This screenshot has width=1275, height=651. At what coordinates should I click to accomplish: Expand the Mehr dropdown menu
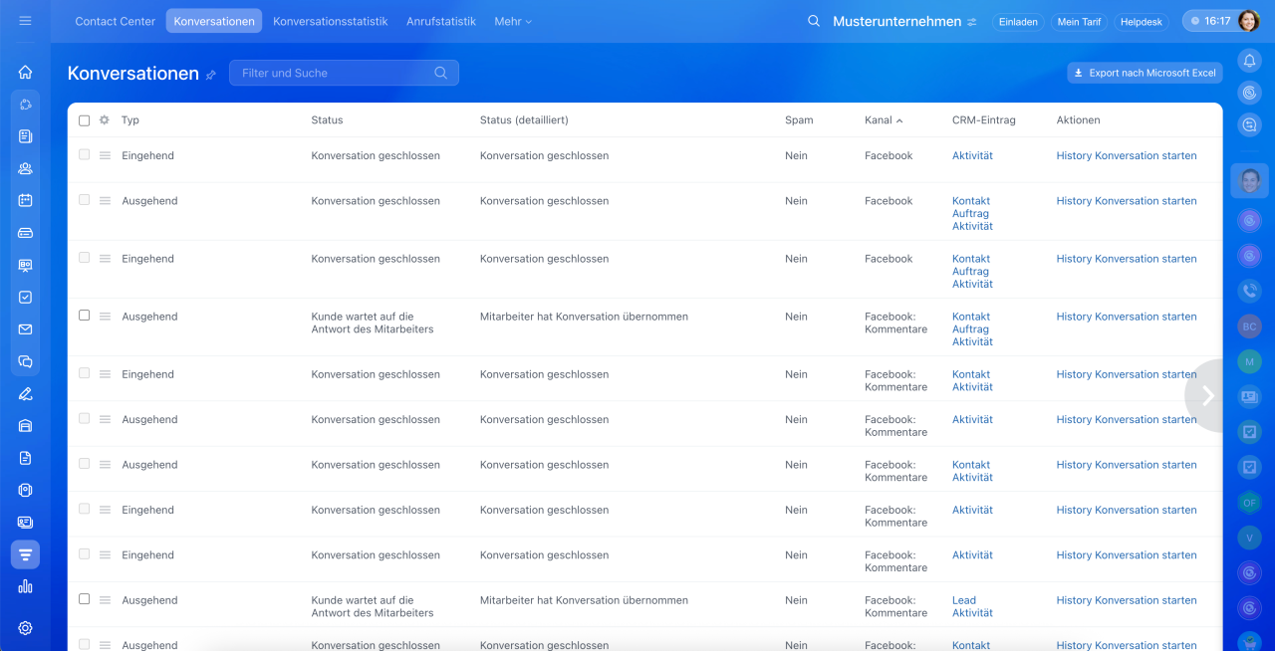coord(512,21)
